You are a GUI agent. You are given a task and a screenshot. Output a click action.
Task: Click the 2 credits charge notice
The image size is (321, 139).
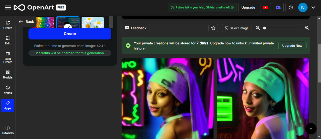tap(70, 53)
